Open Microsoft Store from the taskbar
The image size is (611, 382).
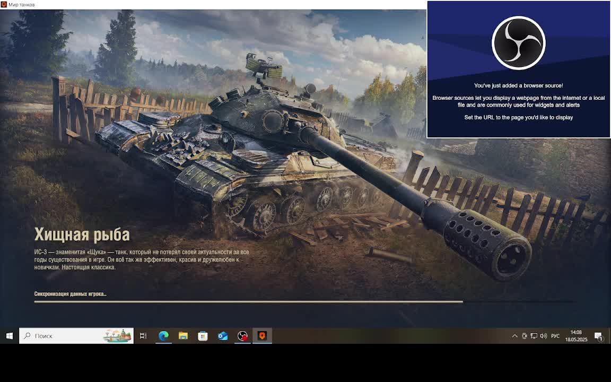point(203,336)
